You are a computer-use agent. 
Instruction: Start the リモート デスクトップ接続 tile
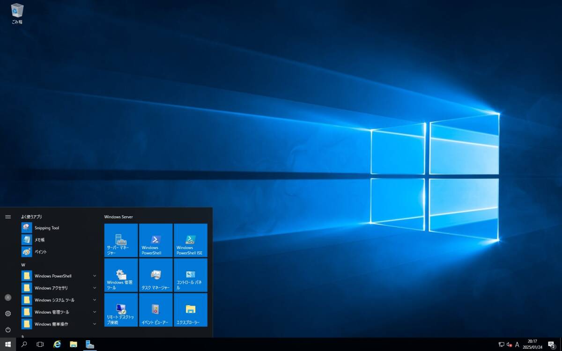coord(121,310)
